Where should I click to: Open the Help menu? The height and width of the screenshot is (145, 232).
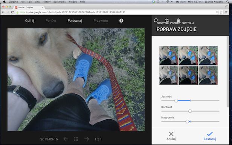point(82,2)
